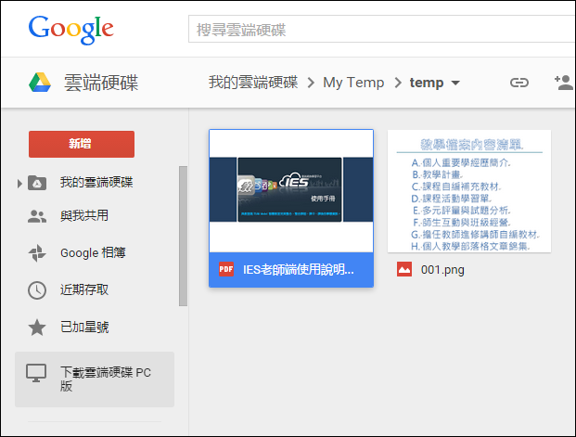Open 近期存取 in the sidebar
The height and width of the screenshot is (437, 576).
pyautogui.click(x=84, y=290)
